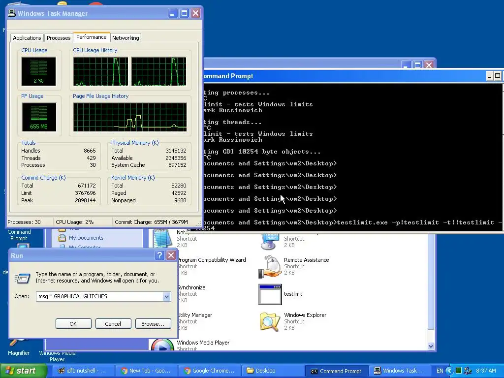Click the scroll down arrow in Explorer window
Viewport: 504px width, 378px height.
coord(431,346)
